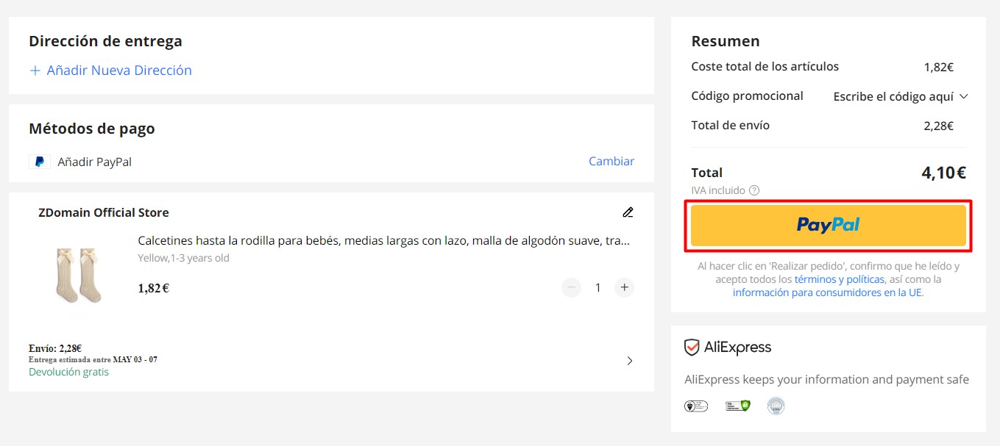
Task: Open the 'términos y políticas' link
Action: (839, 279)
